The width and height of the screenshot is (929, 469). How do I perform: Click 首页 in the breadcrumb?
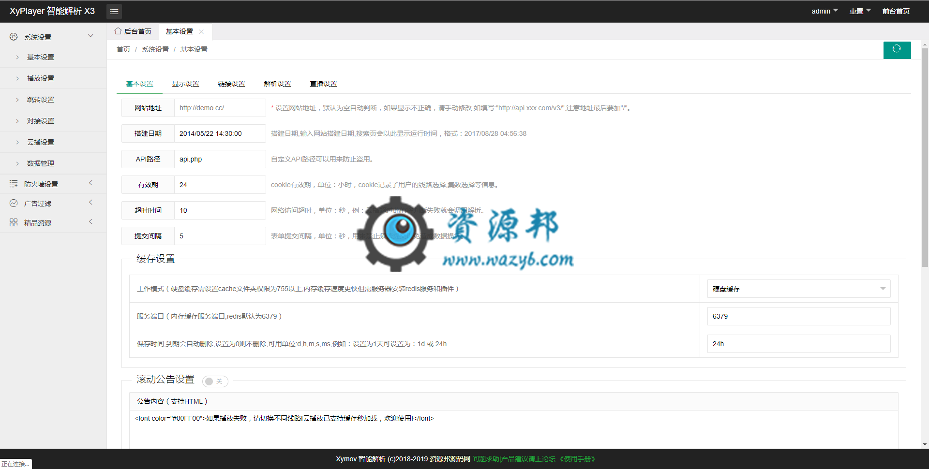pyautogui.click(x=123, y=49)
